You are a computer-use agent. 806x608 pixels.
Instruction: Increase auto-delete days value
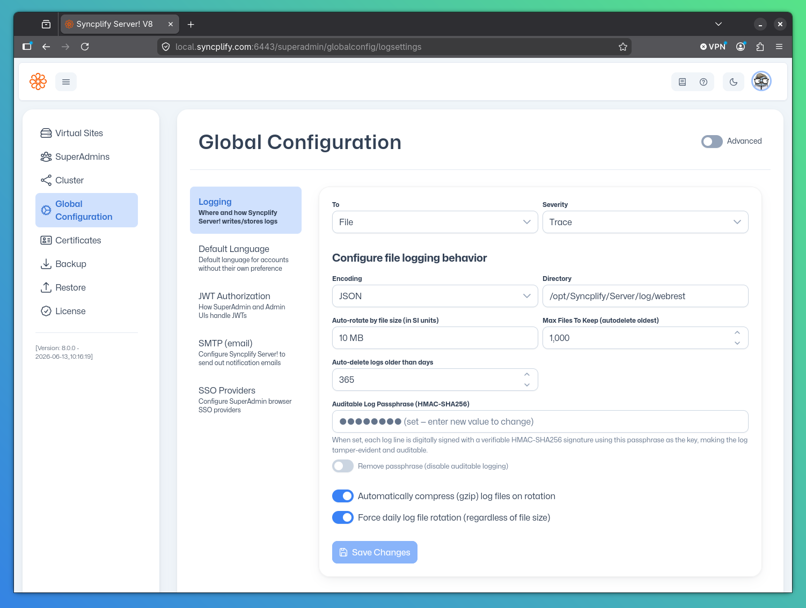[527, 374]
